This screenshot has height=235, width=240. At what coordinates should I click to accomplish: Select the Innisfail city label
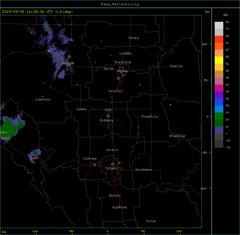116,91
